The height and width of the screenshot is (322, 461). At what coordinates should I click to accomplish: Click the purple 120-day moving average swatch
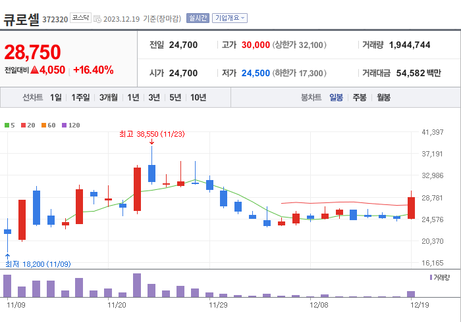tap(64, 126)
